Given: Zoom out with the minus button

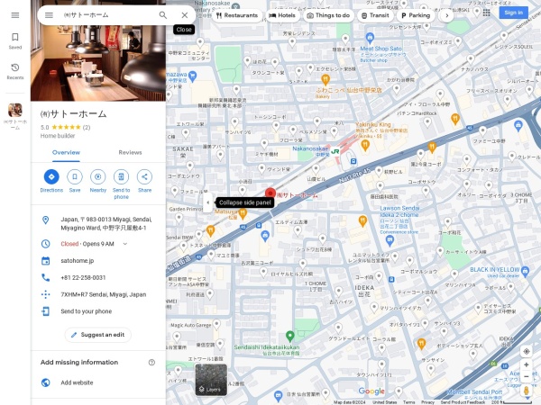Looking at the screenshot, I should click(x=527, y=376).
